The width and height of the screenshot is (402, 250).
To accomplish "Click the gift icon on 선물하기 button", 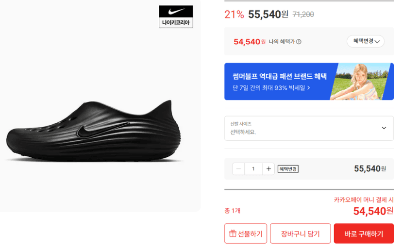I will coord(233,233).
